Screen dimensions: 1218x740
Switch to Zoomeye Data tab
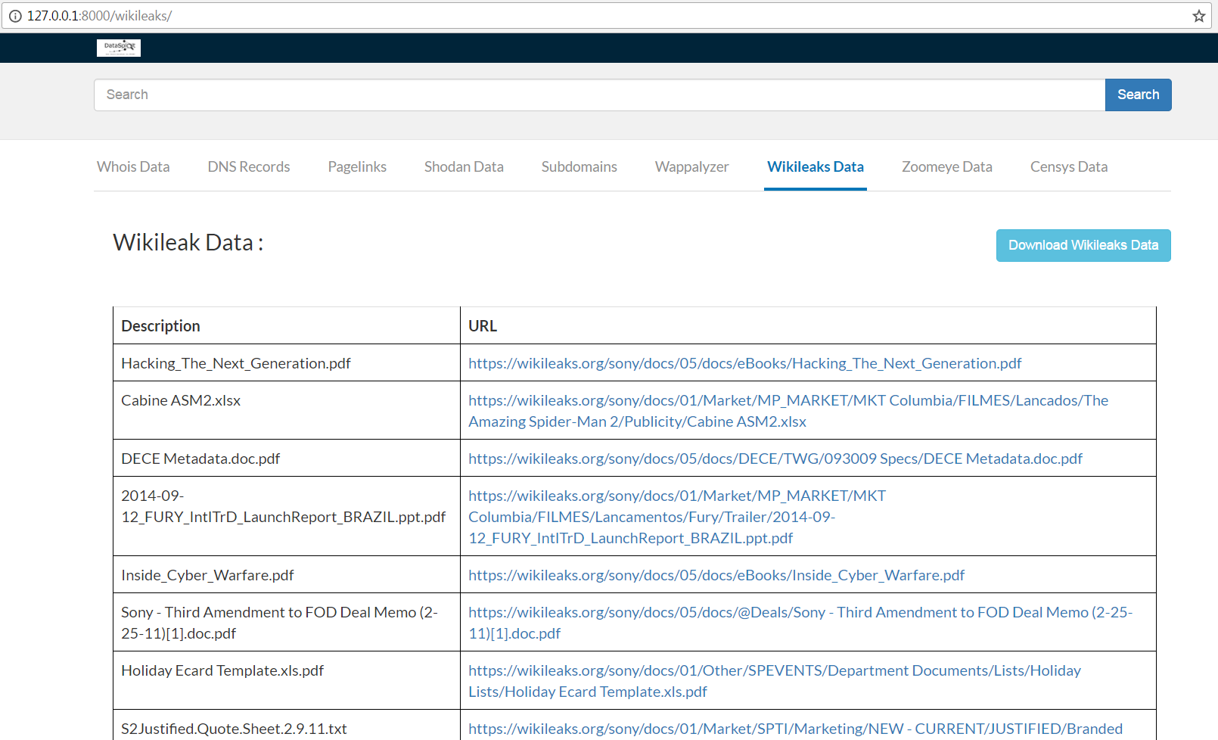[947, 166]
